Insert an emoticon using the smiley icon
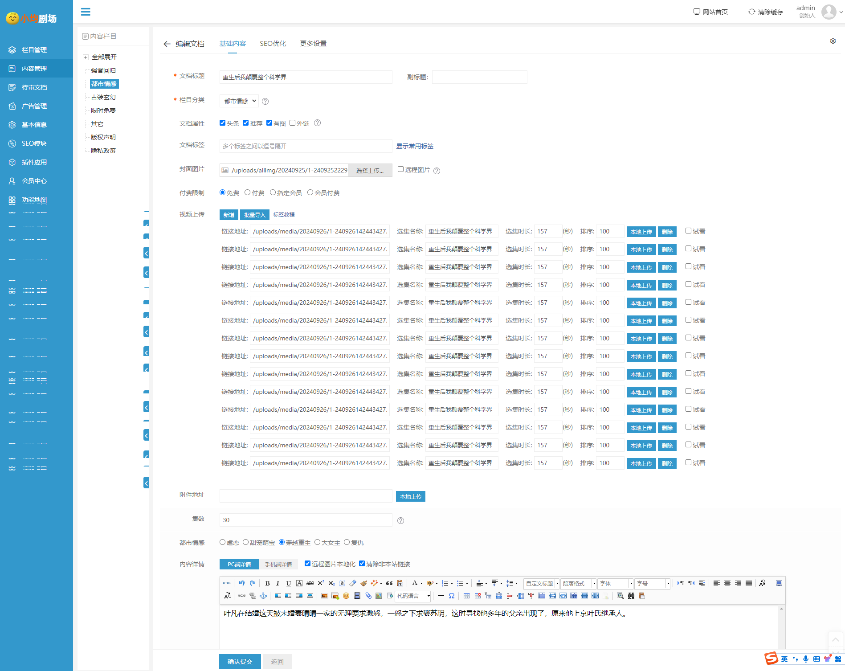 [346, 596]
